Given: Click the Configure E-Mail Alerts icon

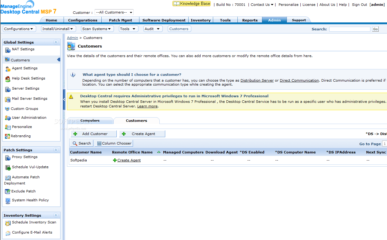Looking at the screenshot, I should point(8,233).
